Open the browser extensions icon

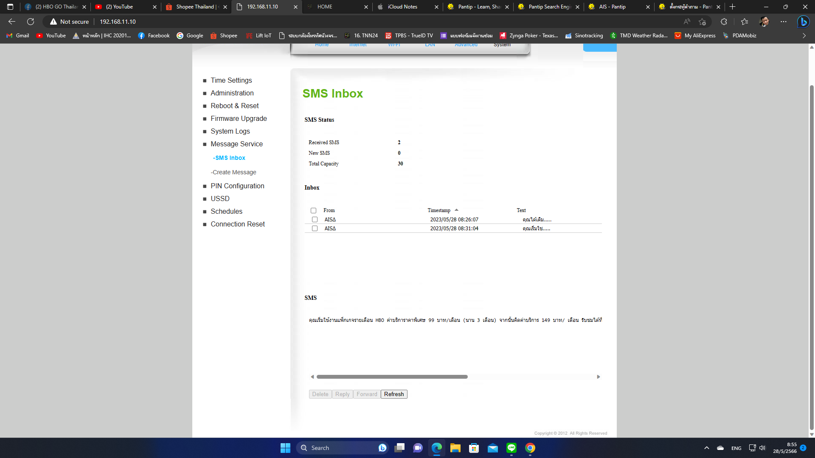pyautogui.click(x=724, y=22)
